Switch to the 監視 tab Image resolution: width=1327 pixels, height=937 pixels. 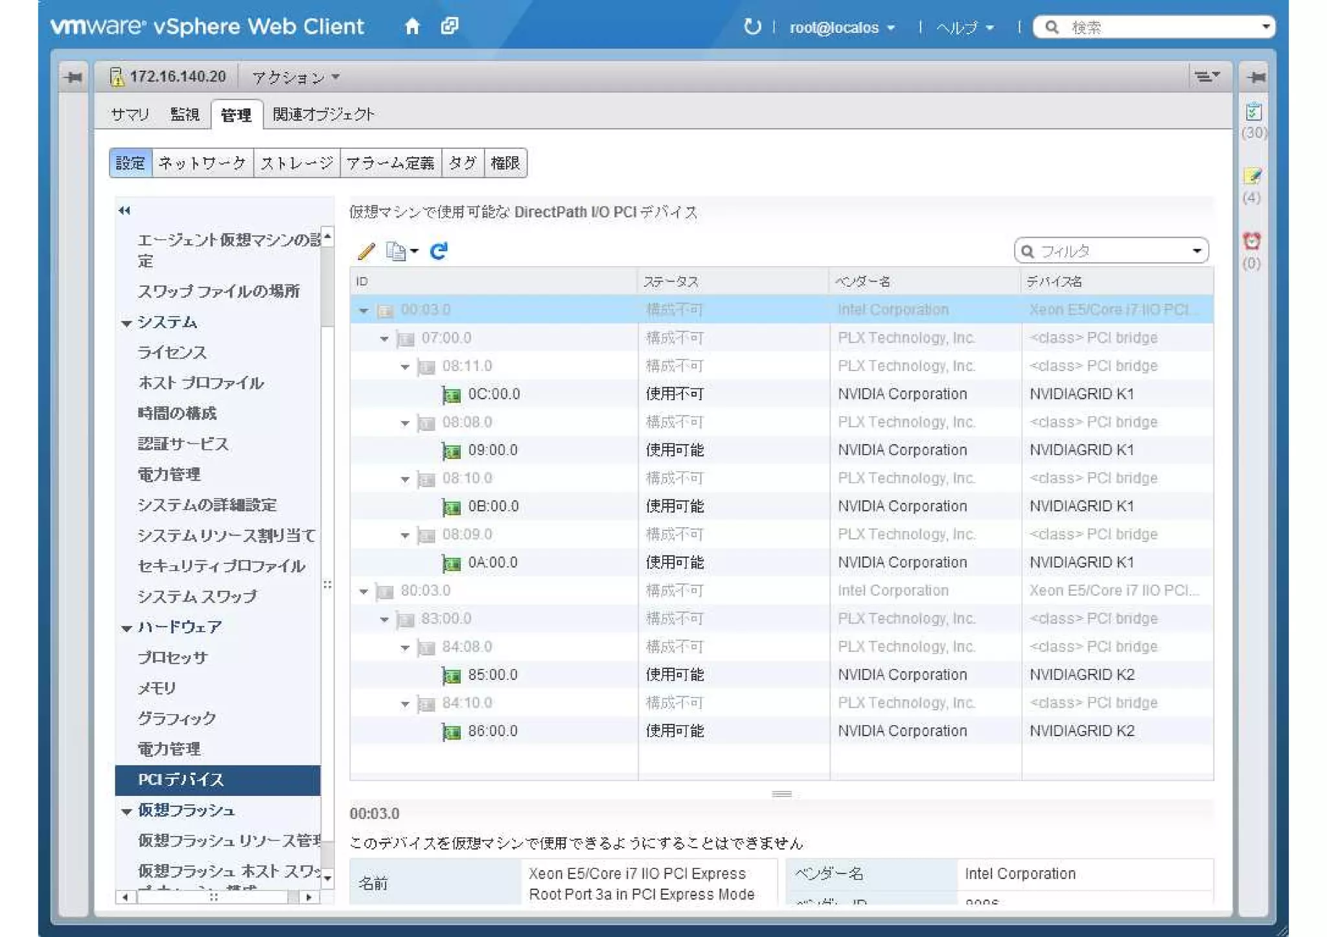click(x=185, y=115)
